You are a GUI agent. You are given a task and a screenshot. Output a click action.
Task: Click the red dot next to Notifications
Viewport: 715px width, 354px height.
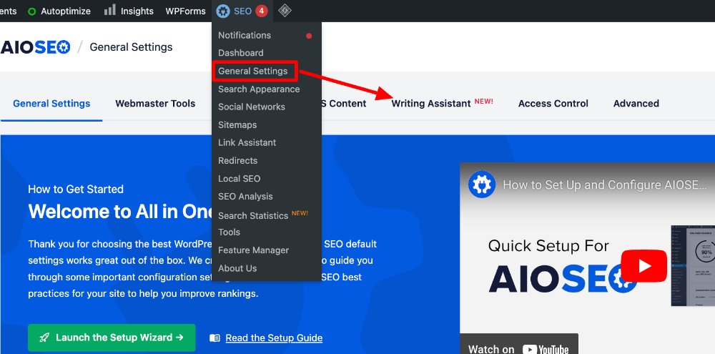coord(309,36)
